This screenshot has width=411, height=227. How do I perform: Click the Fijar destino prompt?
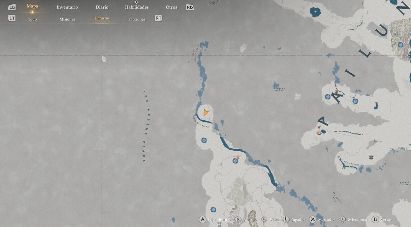[x=215, y=220]
